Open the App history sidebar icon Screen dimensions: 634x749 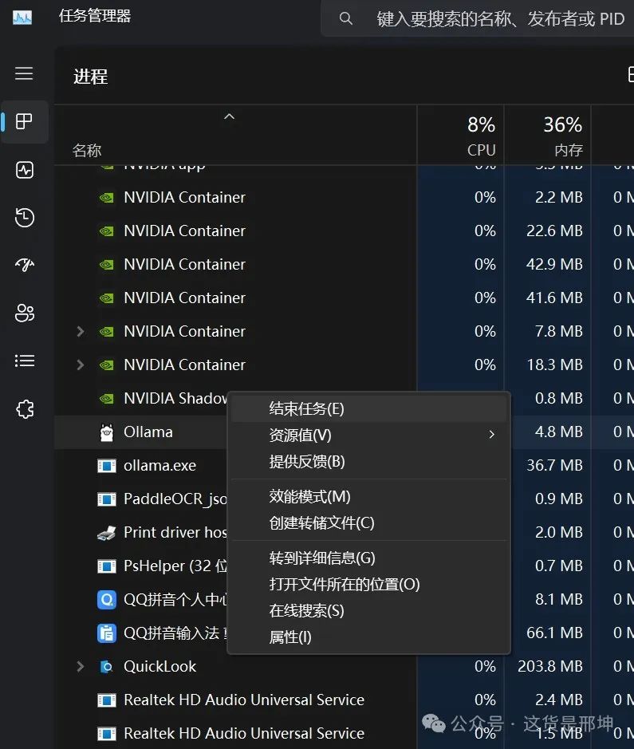(25, 217)
